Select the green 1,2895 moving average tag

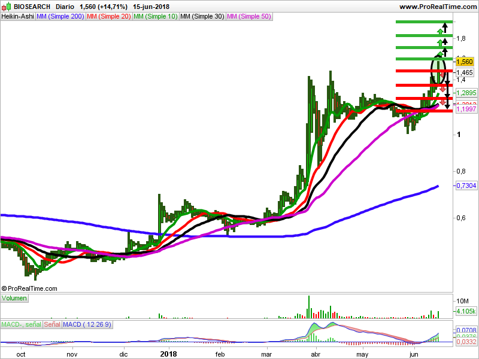coord(466,93)
